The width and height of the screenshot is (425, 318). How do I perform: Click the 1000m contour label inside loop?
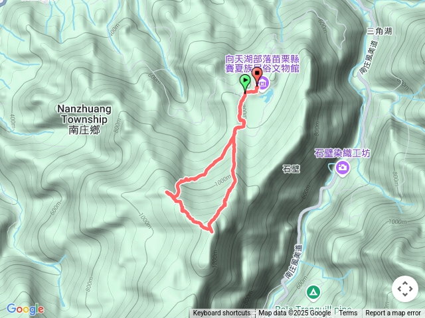[x=222, y=180]
